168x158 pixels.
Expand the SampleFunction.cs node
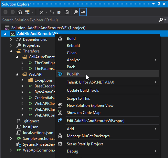pyautogui.click(x=11, y=139)
